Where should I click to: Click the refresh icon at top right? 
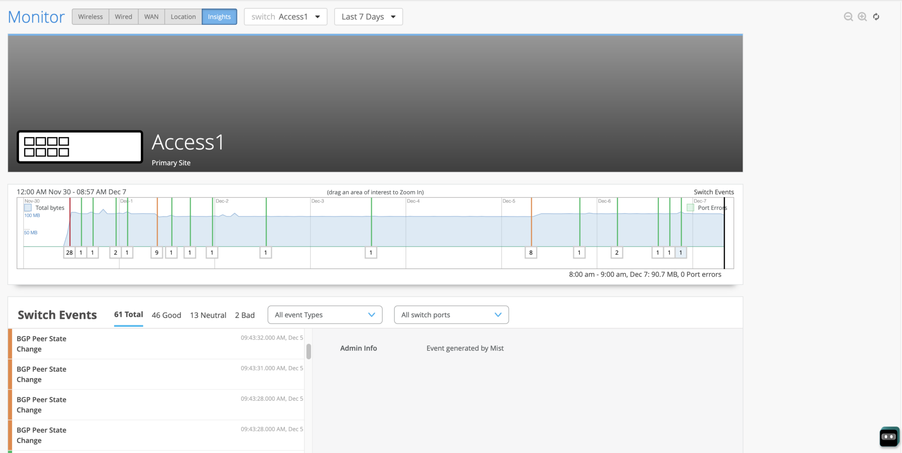pos(876,17)
